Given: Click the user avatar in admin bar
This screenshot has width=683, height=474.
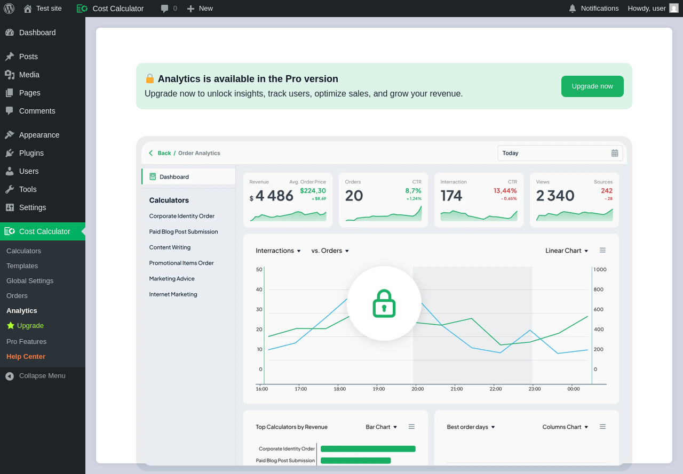Looking at the screenshot, I should [674, 9].
